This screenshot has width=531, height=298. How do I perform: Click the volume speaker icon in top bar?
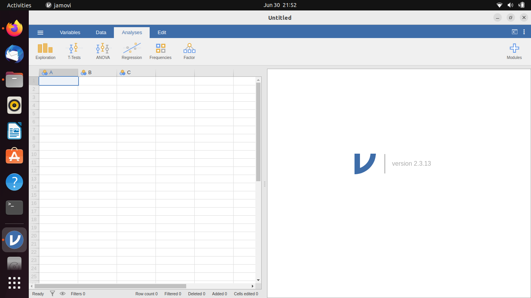pyautogui.click(x=510, y=5)
